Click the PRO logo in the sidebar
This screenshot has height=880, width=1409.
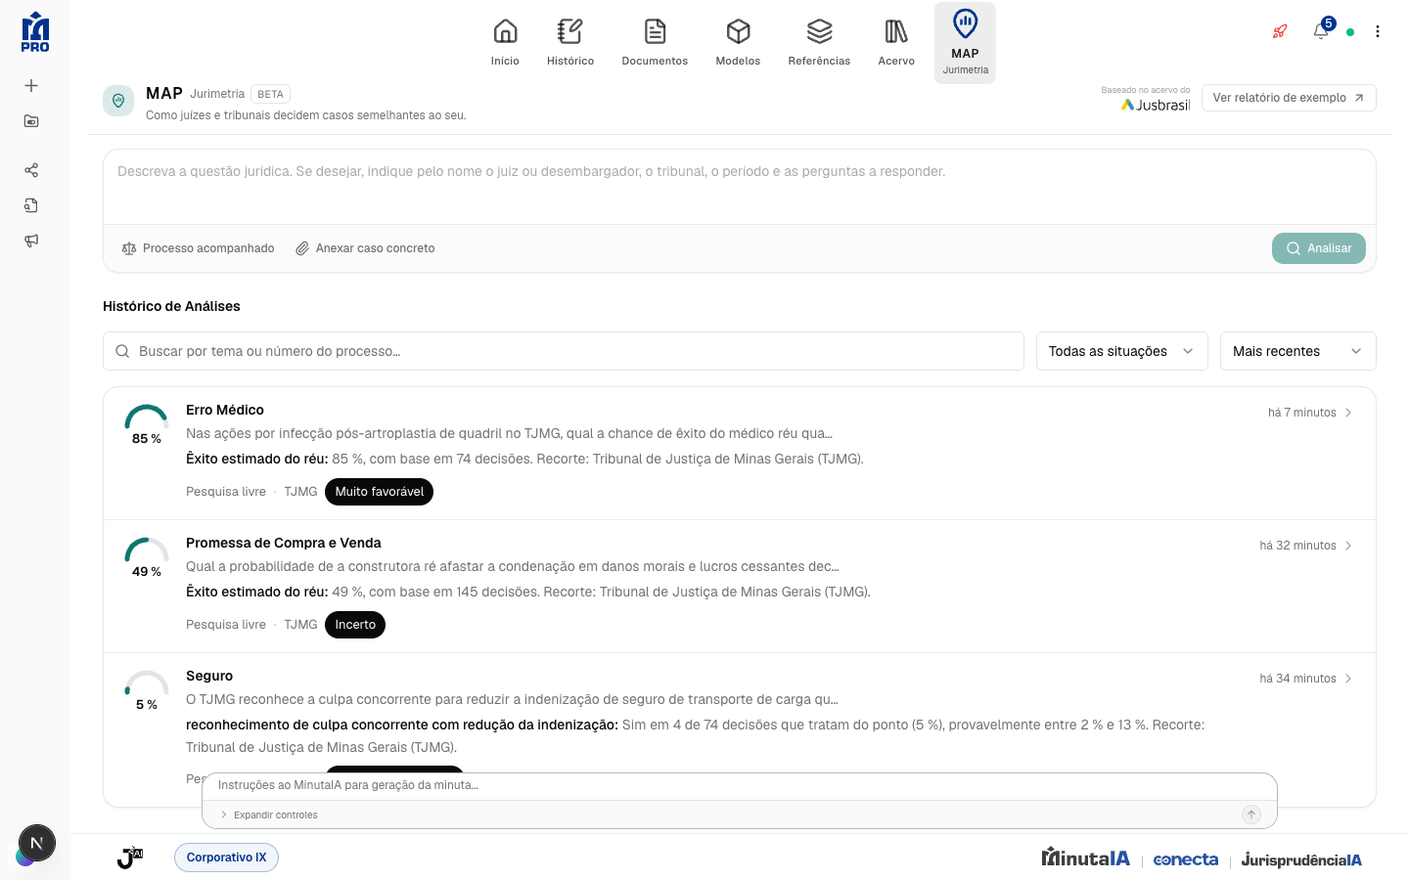click(35, 32)
